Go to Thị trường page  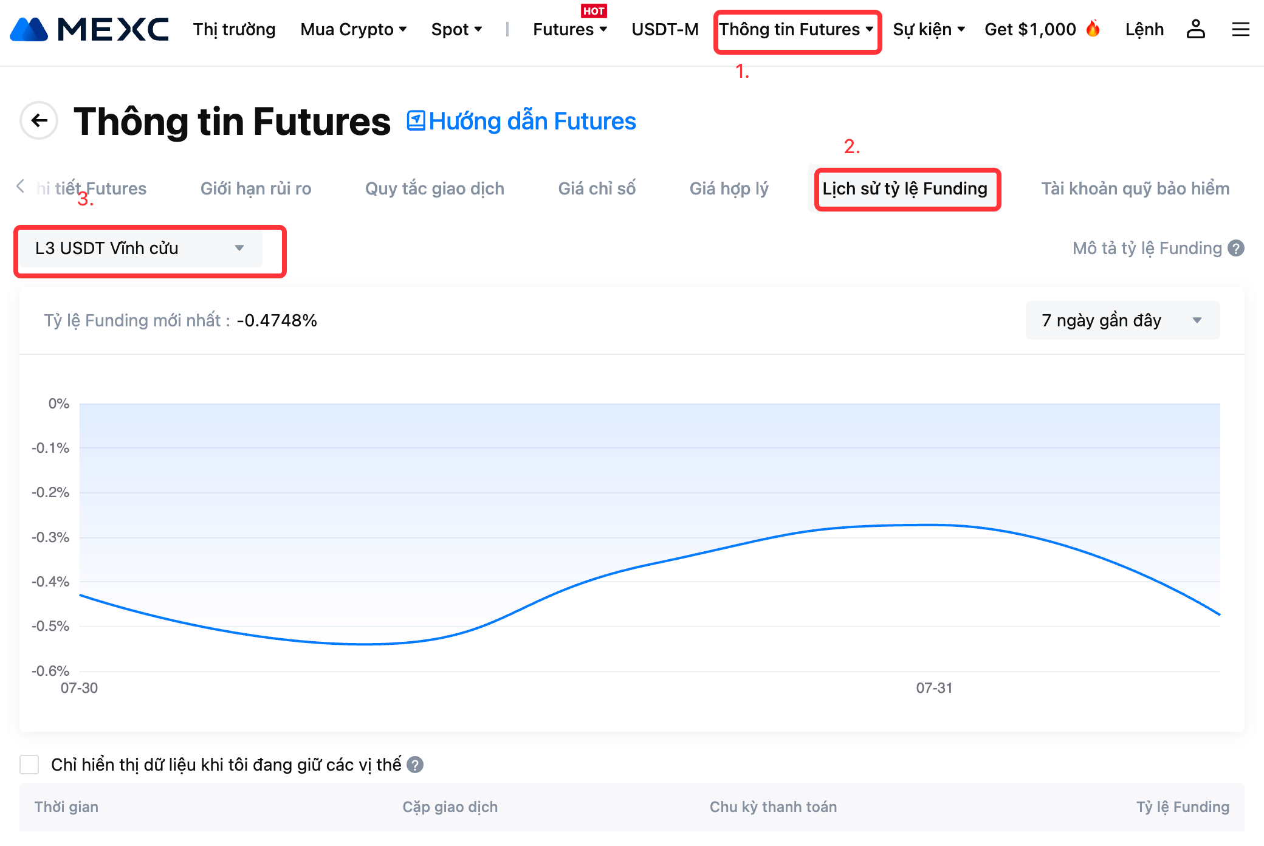tap(234, 29)
